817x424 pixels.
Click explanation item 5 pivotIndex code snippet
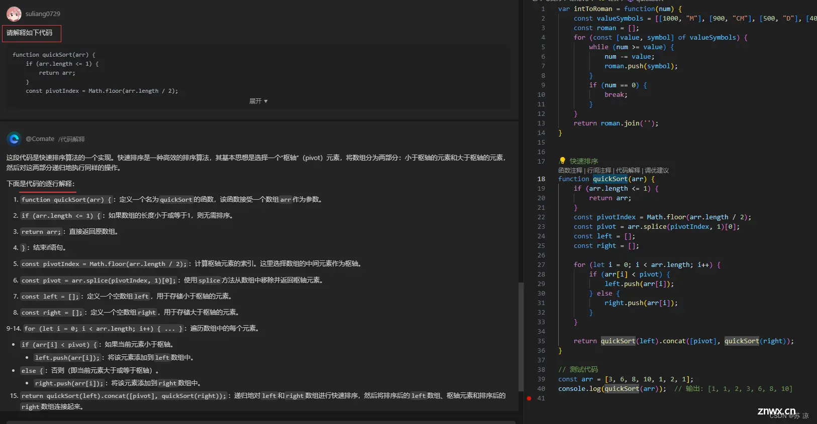click(x=105, y=264)
